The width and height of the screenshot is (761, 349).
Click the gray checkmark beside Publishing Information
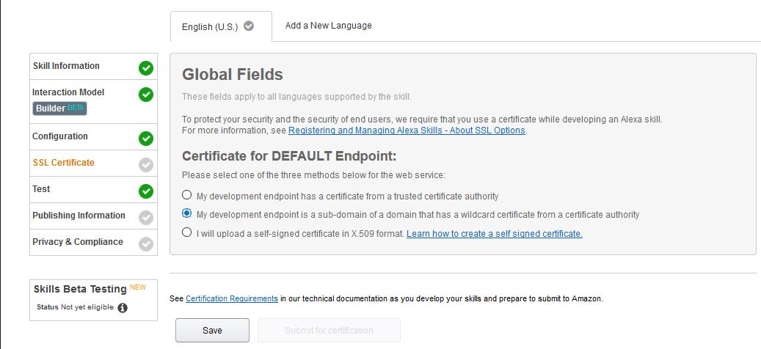146,218
